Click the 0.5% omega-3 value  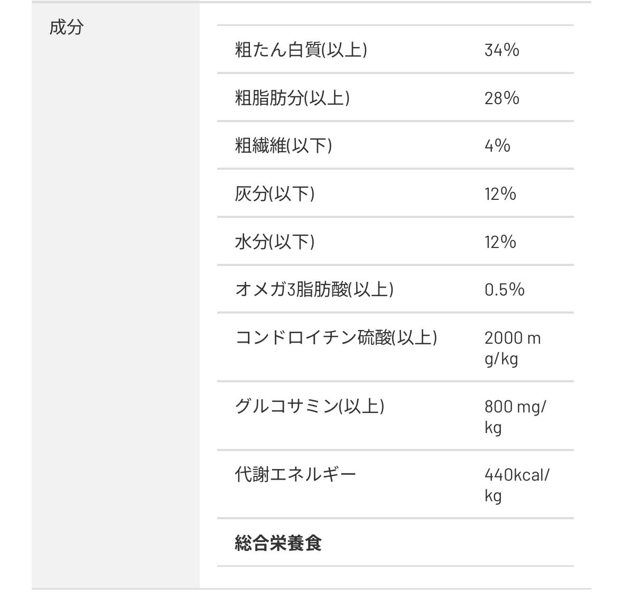point(504,290)
